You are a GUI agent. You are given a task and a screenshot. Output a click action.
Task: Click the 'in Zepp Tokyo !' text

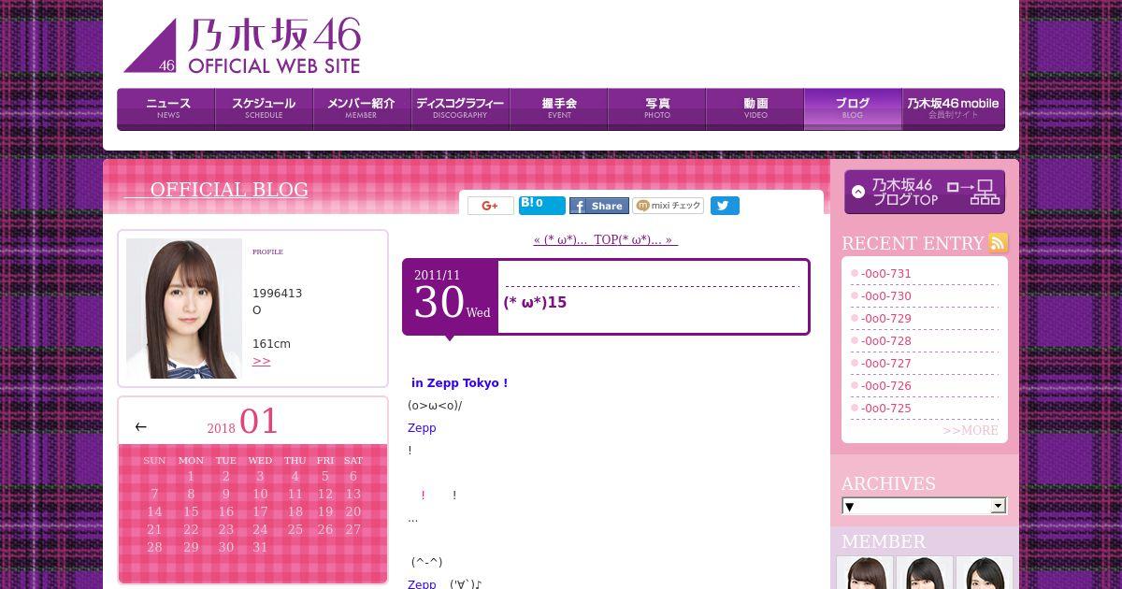coord(459,382)
